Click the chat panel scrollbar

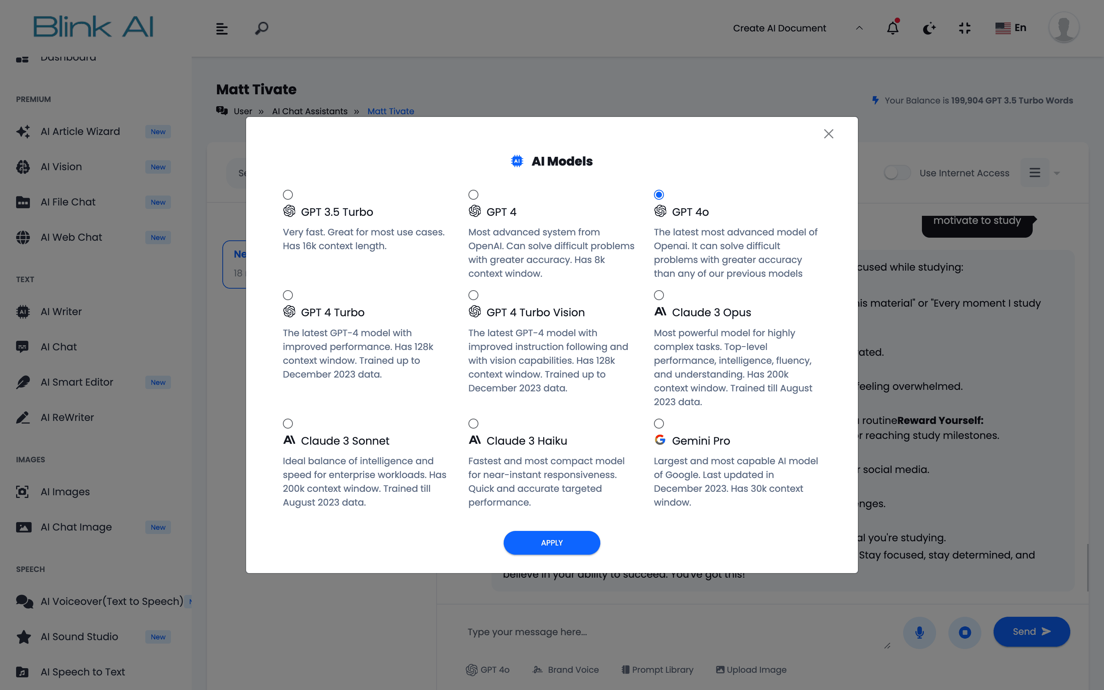click(1088, 567)
